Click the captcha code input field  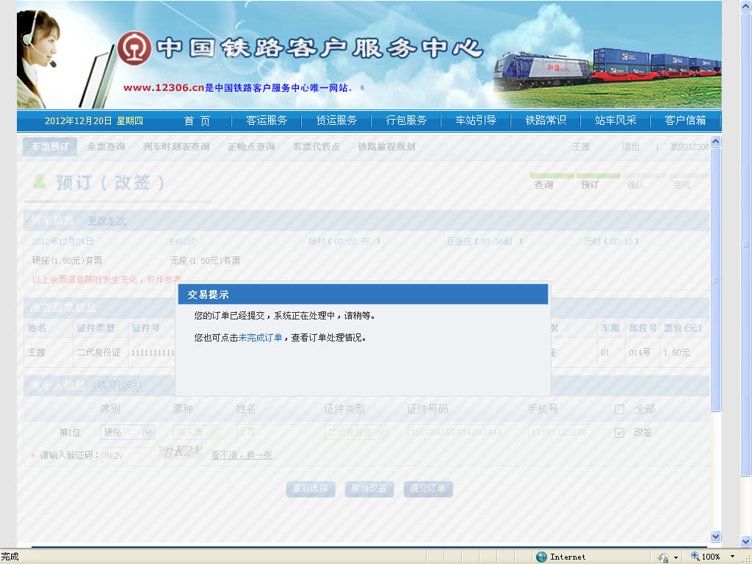click(126, 455)
